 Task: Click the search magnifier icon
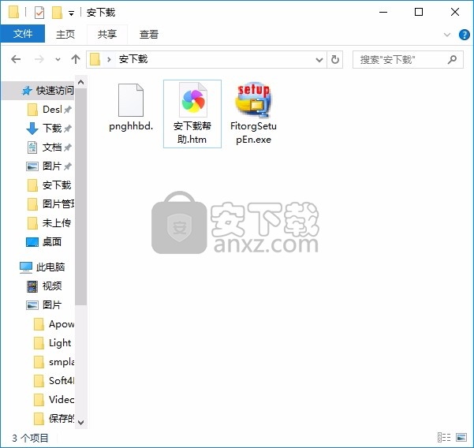[x=452, y=60]
